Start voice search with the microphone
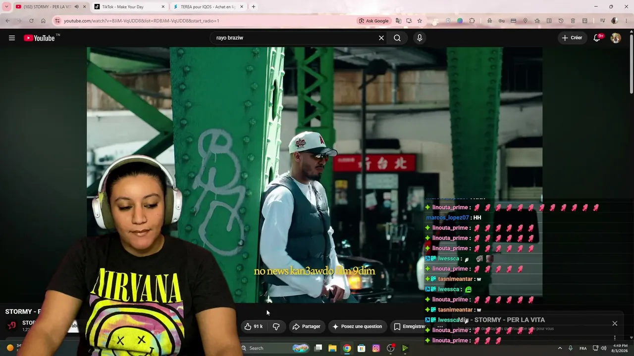The height and width of the screenshot is (356, 634). pos(420,38)
